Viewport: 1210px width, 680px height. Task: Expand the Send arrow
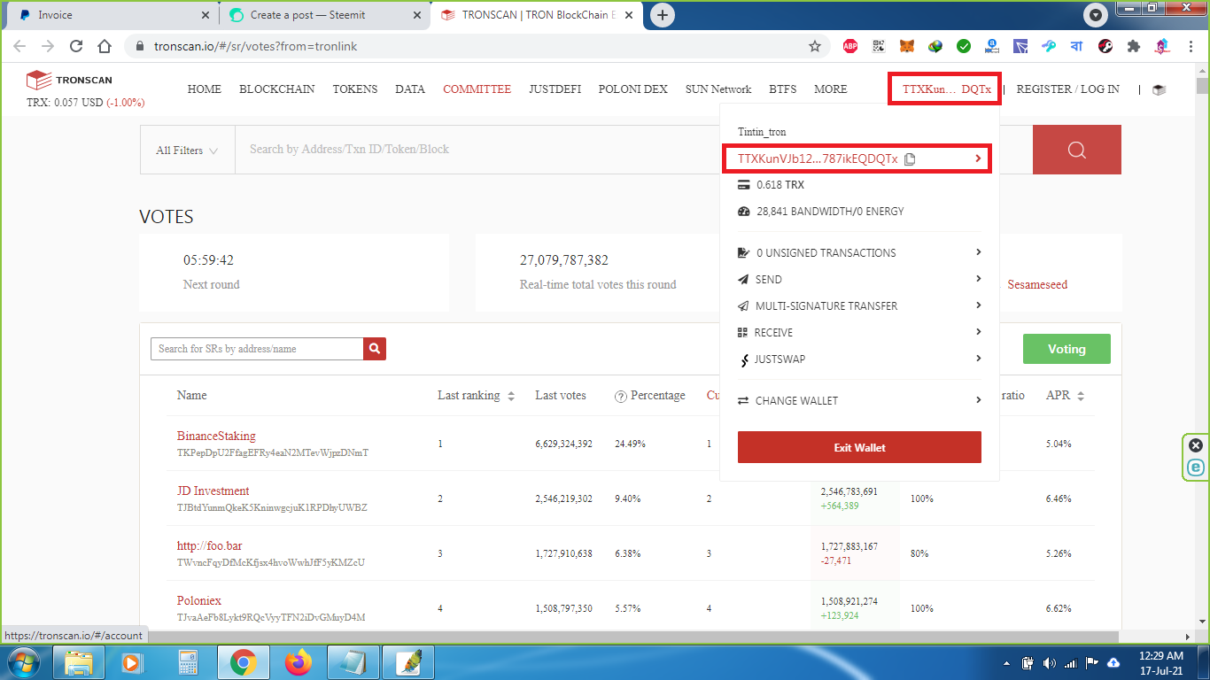coord(978,279)
